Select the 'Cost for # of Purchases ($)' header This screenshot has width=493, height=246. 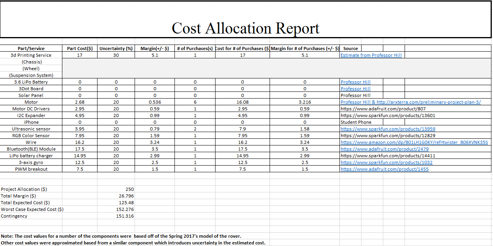[242, 48]
